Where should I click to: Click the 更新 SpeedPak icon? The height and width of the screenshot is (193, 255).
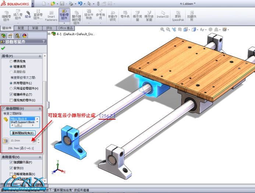tap(178, 15)
